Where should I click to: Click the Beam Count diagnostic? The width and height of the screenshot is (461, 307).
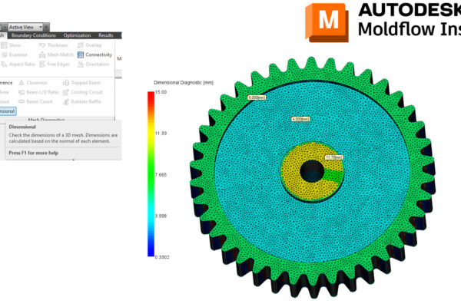(x=35, y=101)
